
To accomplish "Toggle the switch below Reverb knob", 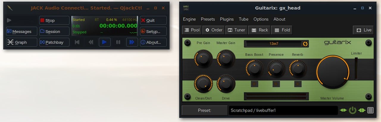I will [x=298, y=84].
